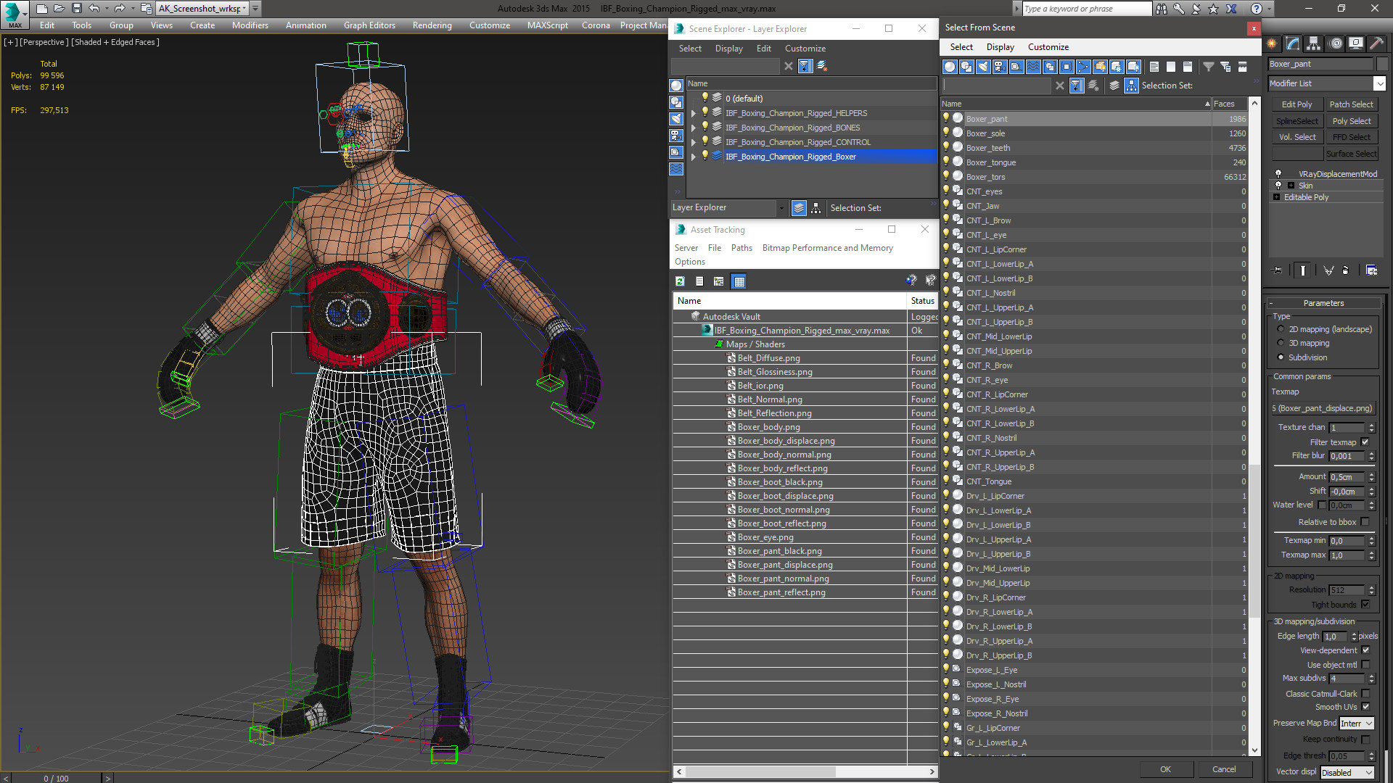Click Select All icon in Select From Scene
Screen dimensions: 1393x783
tap(1154, 67)
